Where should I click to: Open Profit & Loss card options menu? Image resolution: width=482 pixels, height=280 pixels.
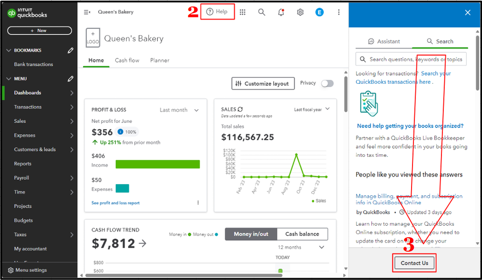(198, 203)
